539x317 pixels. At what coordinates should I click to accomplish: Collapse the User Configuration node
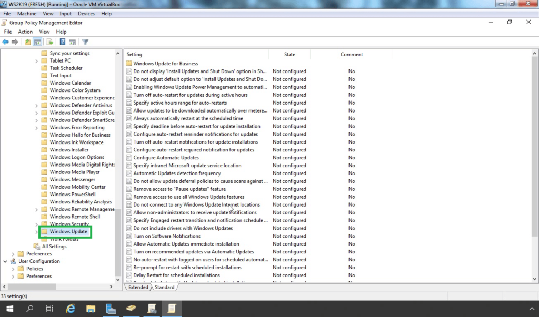(x=5, y=261)
